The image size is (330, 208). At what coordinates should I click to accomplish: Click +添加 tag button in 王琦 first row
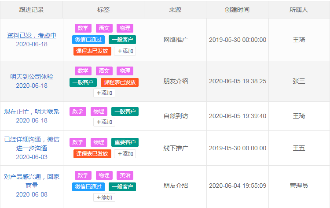[x=125, y=51]
